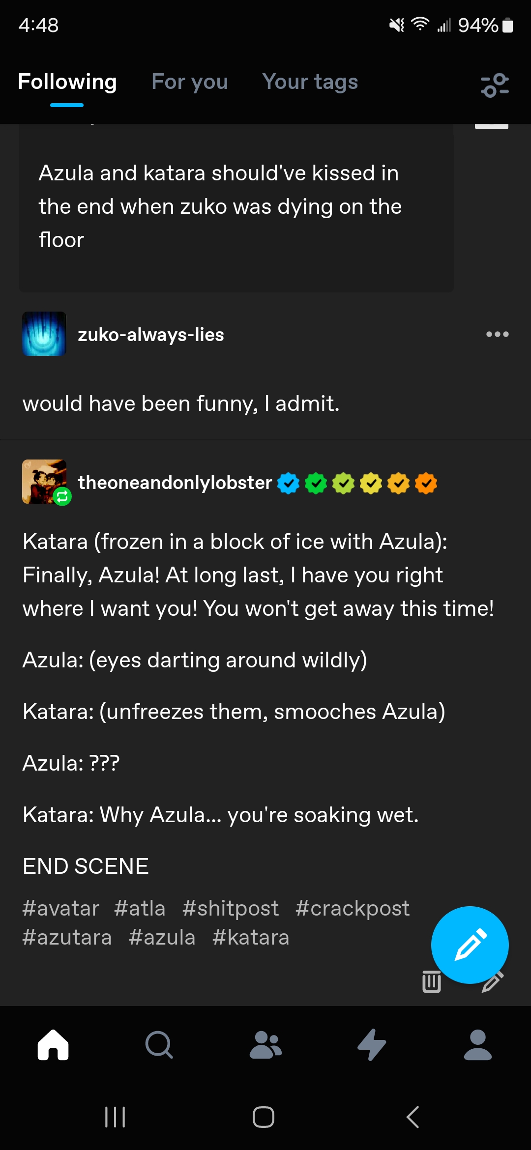Open the account profile tab
Viewport: 531px width, 1150px height.
click(477, 1044)
